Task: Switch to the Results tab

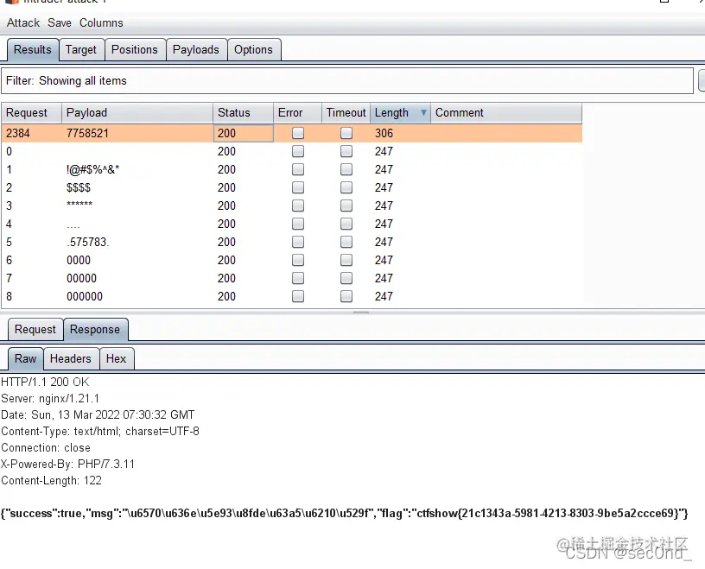Action: click(33, 49)
